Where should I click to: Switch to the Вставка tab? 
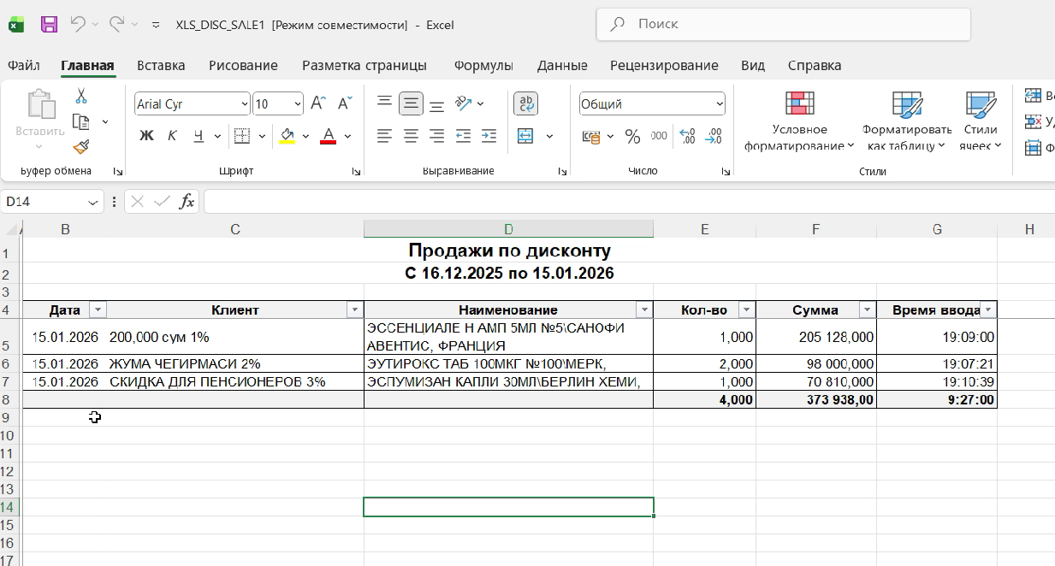point(161,65)
